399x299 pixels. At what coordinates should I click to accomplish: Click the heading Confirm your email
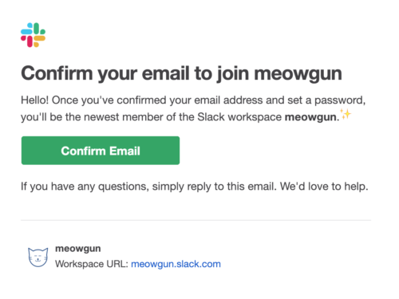[105, 73]
